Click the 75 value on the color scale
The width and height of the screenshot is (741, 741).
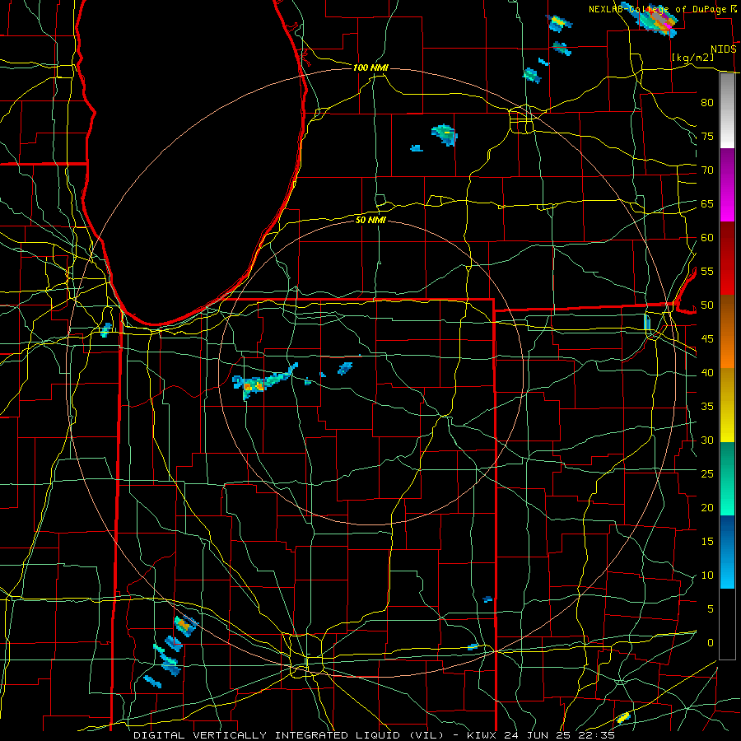click(707, 136)
